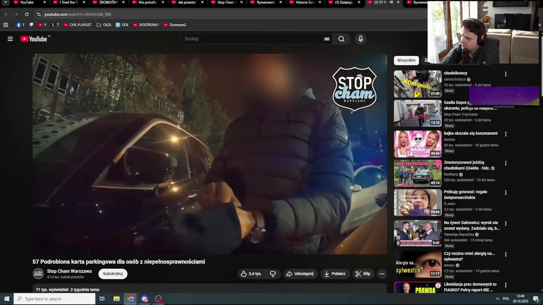Open CHIL PLAYLIST bookmark
Viewport: 543px width, 305px height.
point(78,25)
